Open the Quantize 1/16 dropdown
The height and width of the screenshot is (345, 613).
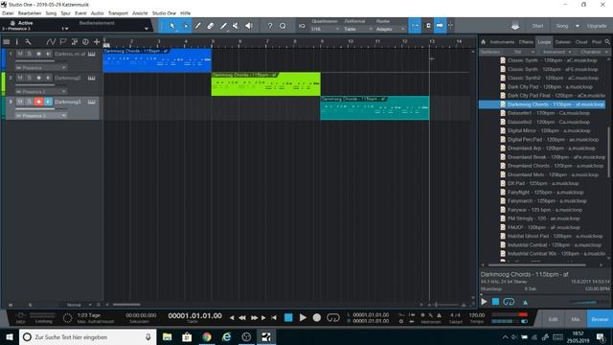325,29
